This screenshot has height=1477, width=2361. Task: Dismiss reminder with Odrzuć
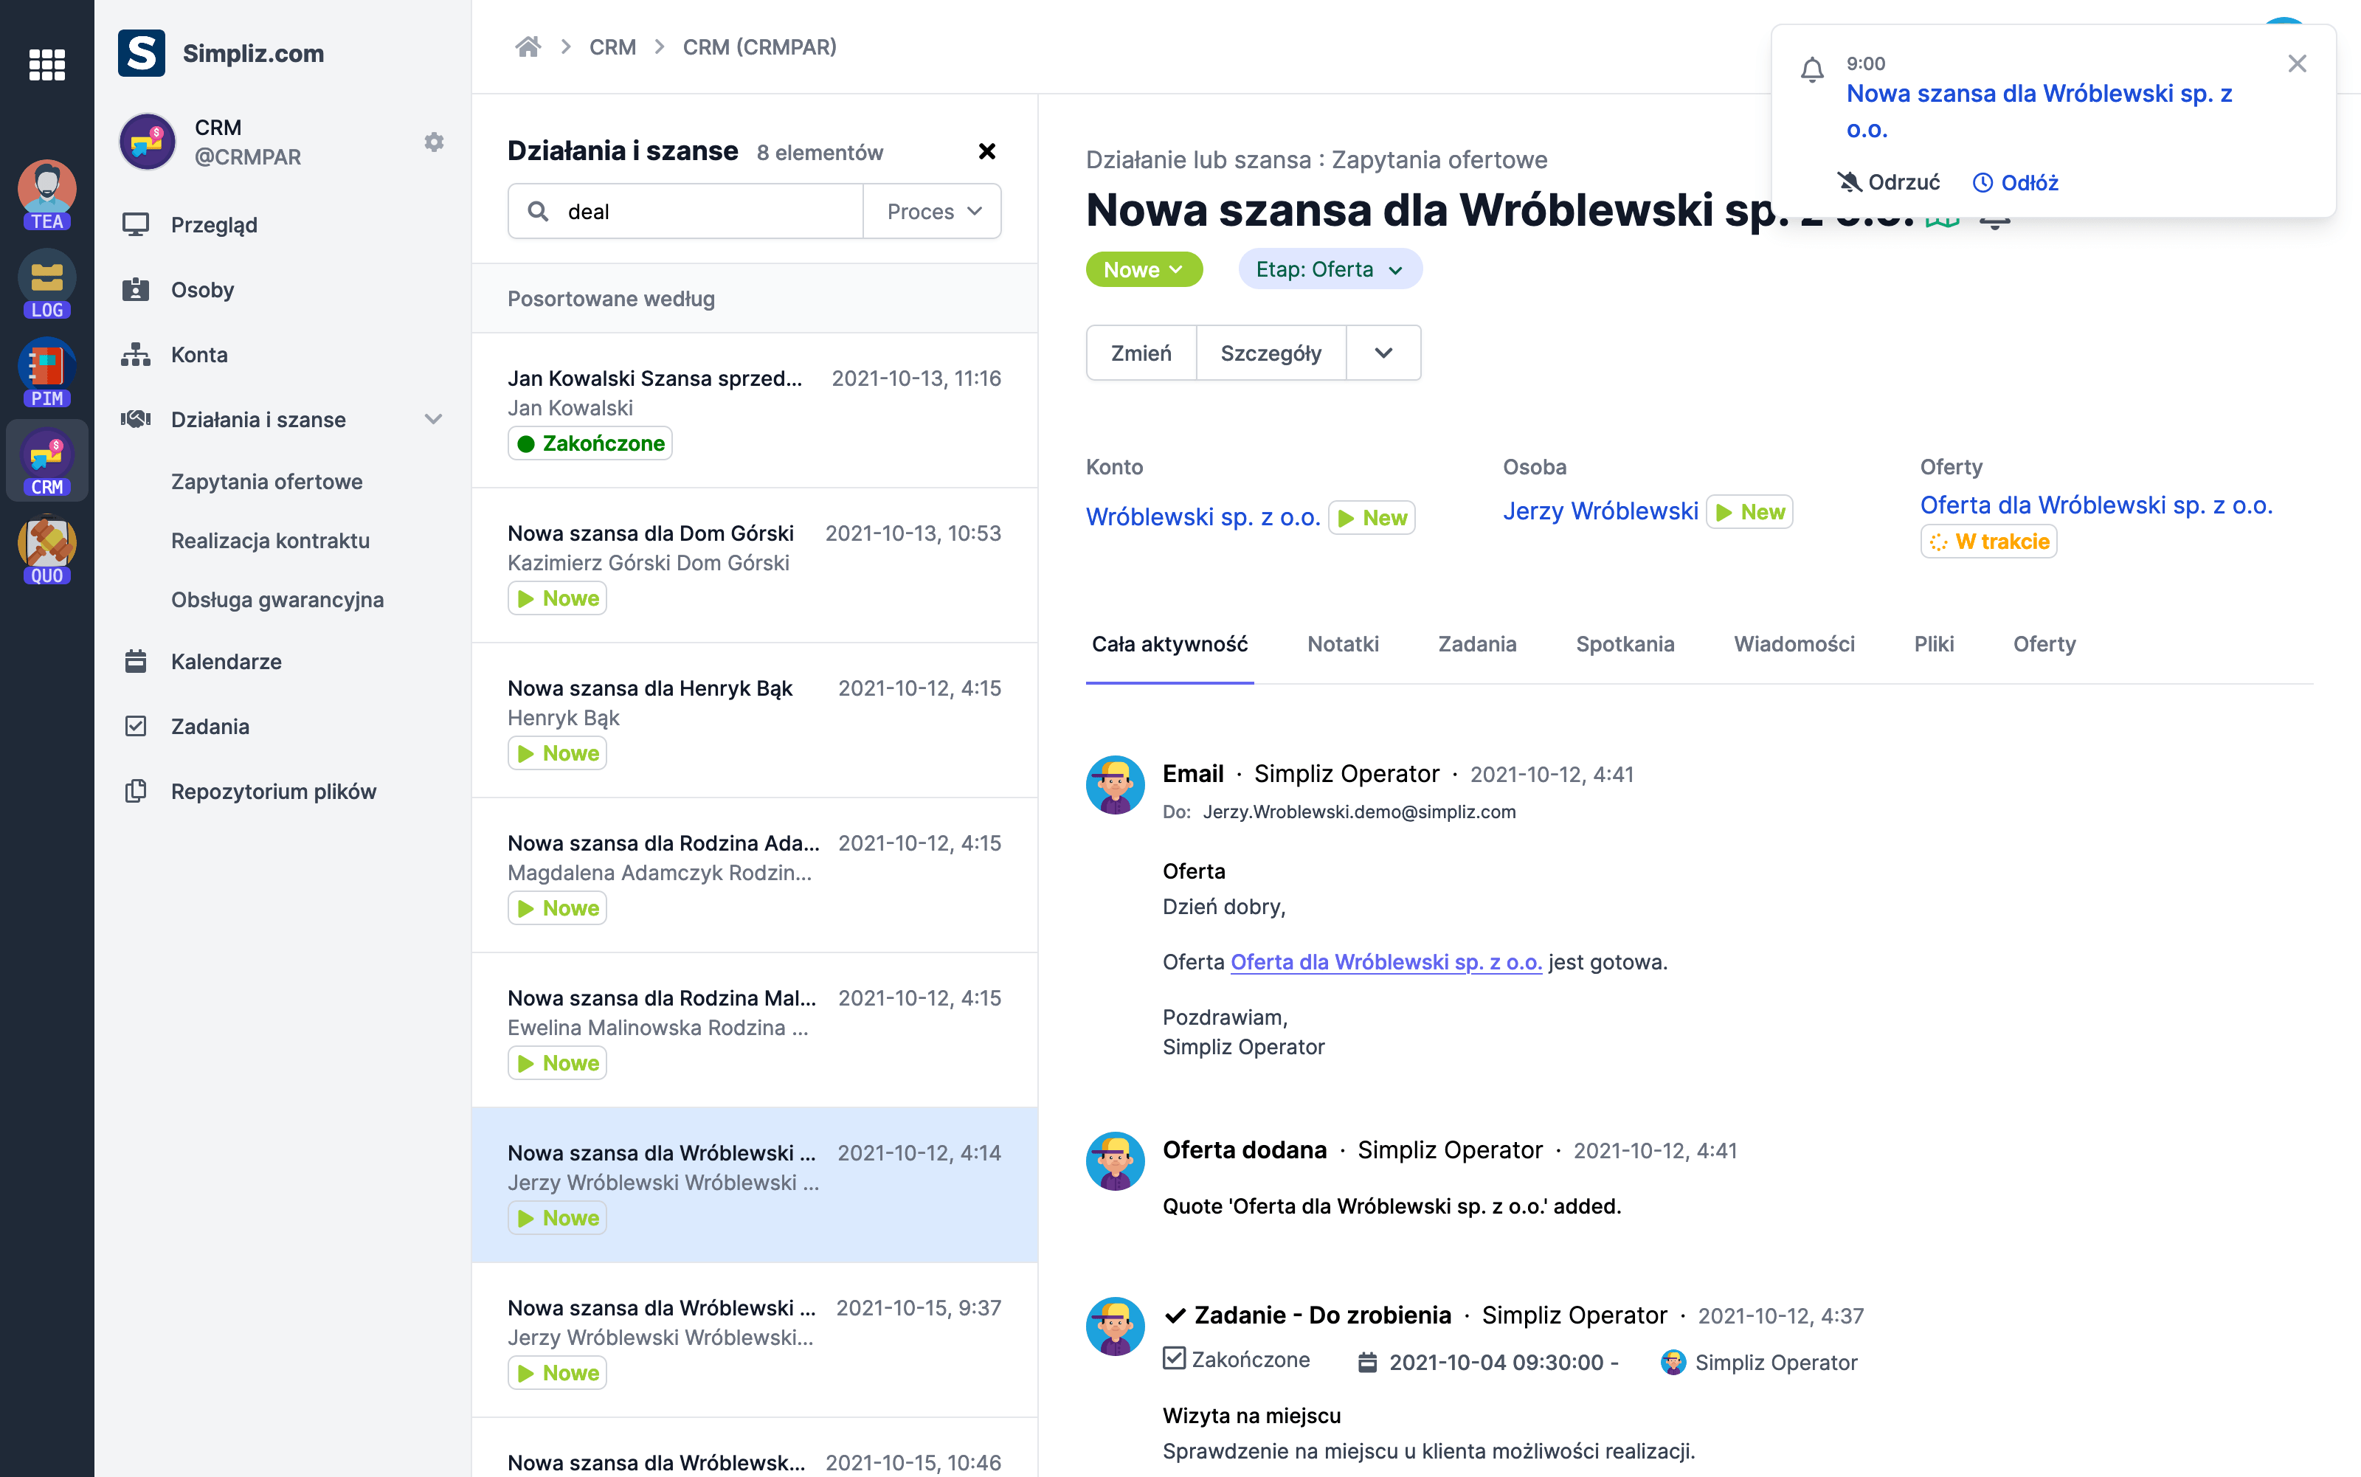[1888, 183]
